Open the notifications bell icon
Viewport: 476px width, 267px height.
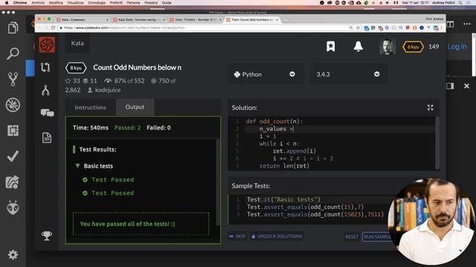point(358,46)
